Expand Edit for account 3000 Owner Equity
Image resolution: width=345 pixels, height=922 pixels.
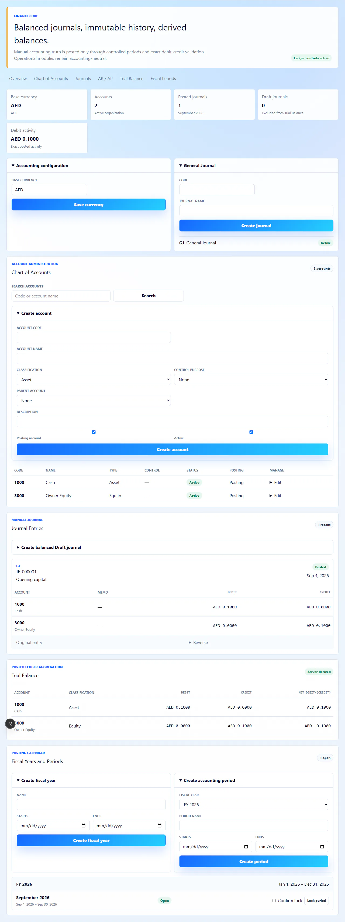click(x=275, y=496)
